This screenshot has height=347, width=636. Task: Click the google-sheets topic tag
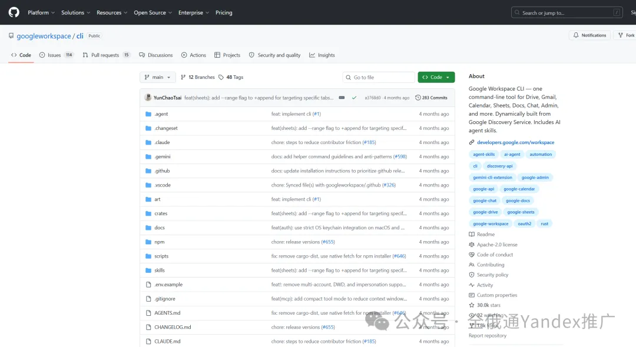click(x=521, y=212)
